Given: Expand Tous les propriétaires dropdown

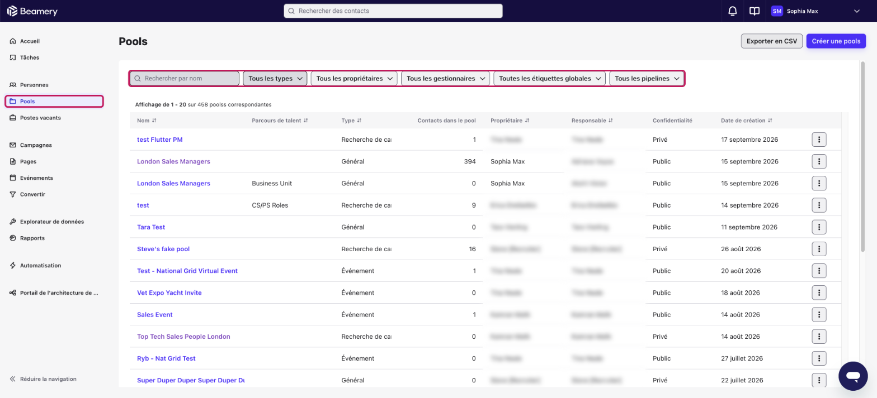Looking at the screenshot, I should pos(354,79).
